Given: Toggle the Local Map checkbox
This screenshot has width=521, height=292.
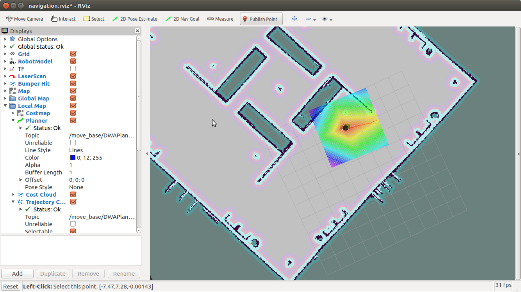Looking at the screenshot, I should click(73, 106).
